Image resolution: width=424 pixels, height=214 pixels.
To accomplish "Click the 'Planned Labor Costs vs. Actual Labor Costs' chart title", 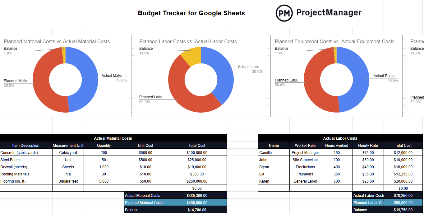I will (188, 41).
